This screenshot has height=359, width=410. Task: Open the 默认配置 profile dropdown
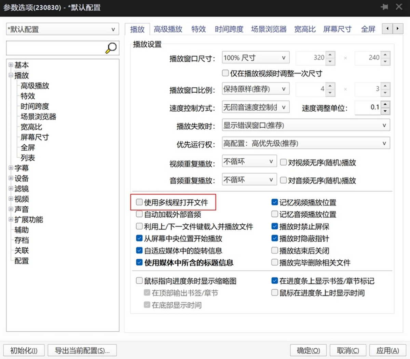tap(63, 29)
